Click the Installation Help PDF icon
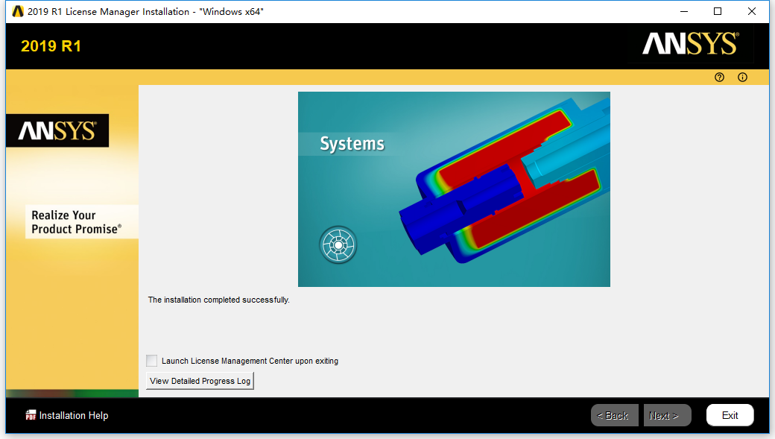This screenshot has height=439, width=775. click(31, 415)
